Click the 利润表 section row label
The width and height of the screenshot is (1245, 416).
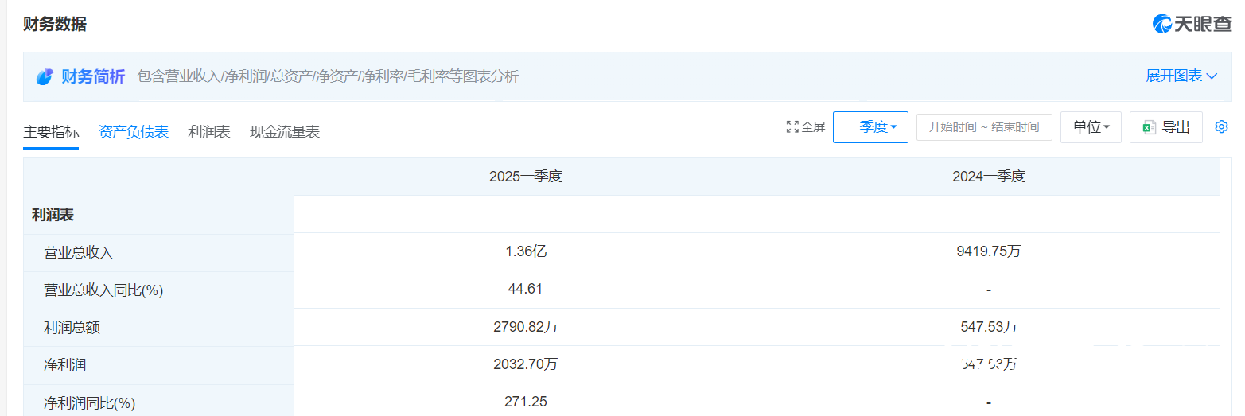click(53, 215)
